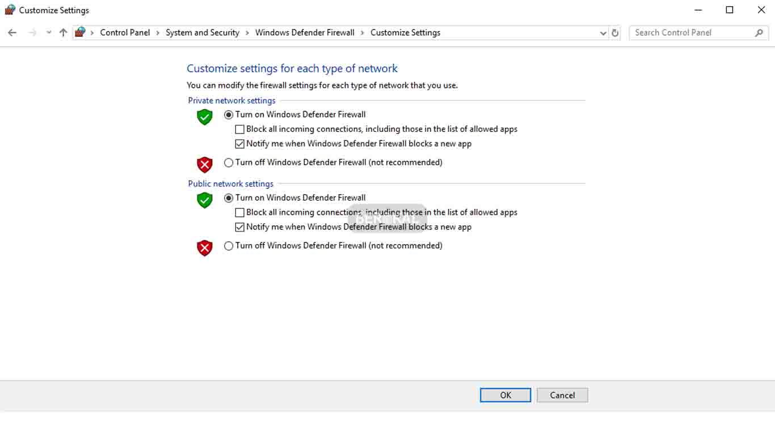This screenshot has height=436, width=775.
Task: Open the recent locations dropdown arrow
Action: pyautogui.click(x=49, y=33)
